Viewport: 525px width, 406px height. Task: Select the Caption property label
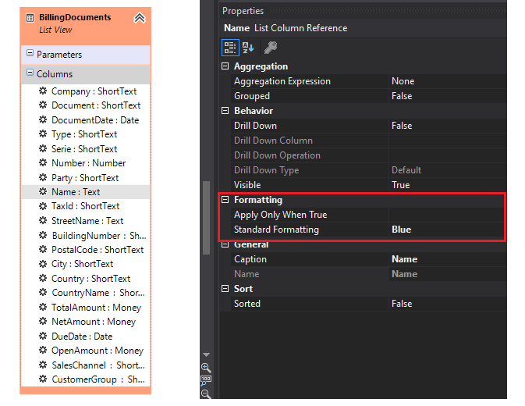tap(250, 259)
